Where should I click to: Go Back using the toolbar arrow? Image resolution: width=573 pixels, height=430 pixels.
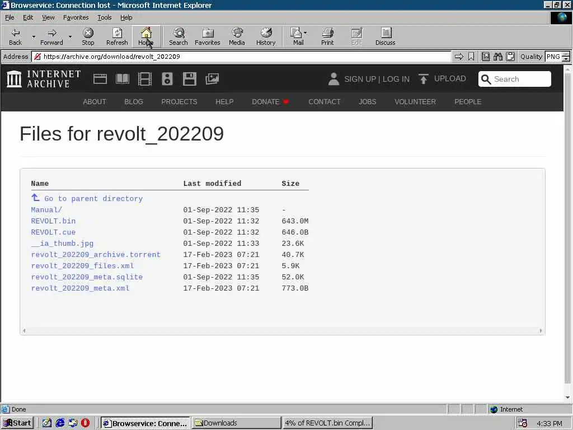[15, 36]
